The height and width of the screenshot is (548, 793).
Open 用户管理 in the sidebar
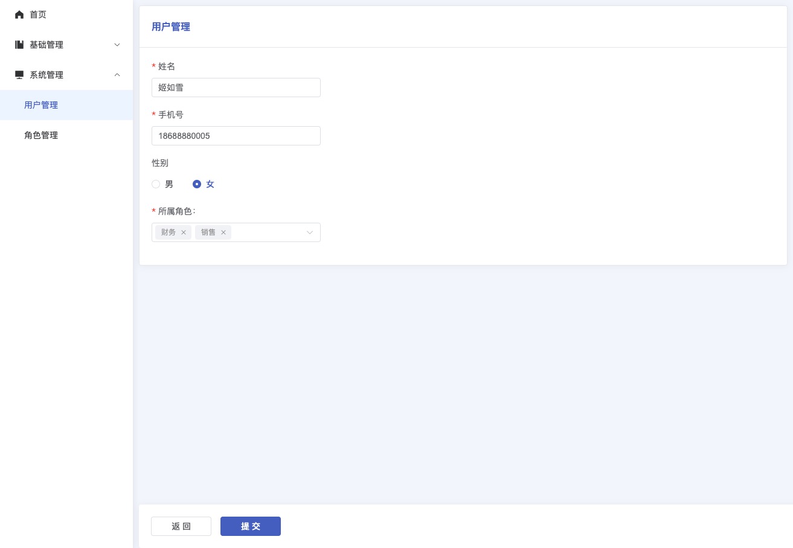pyautogui.click(x=41, y=105)
